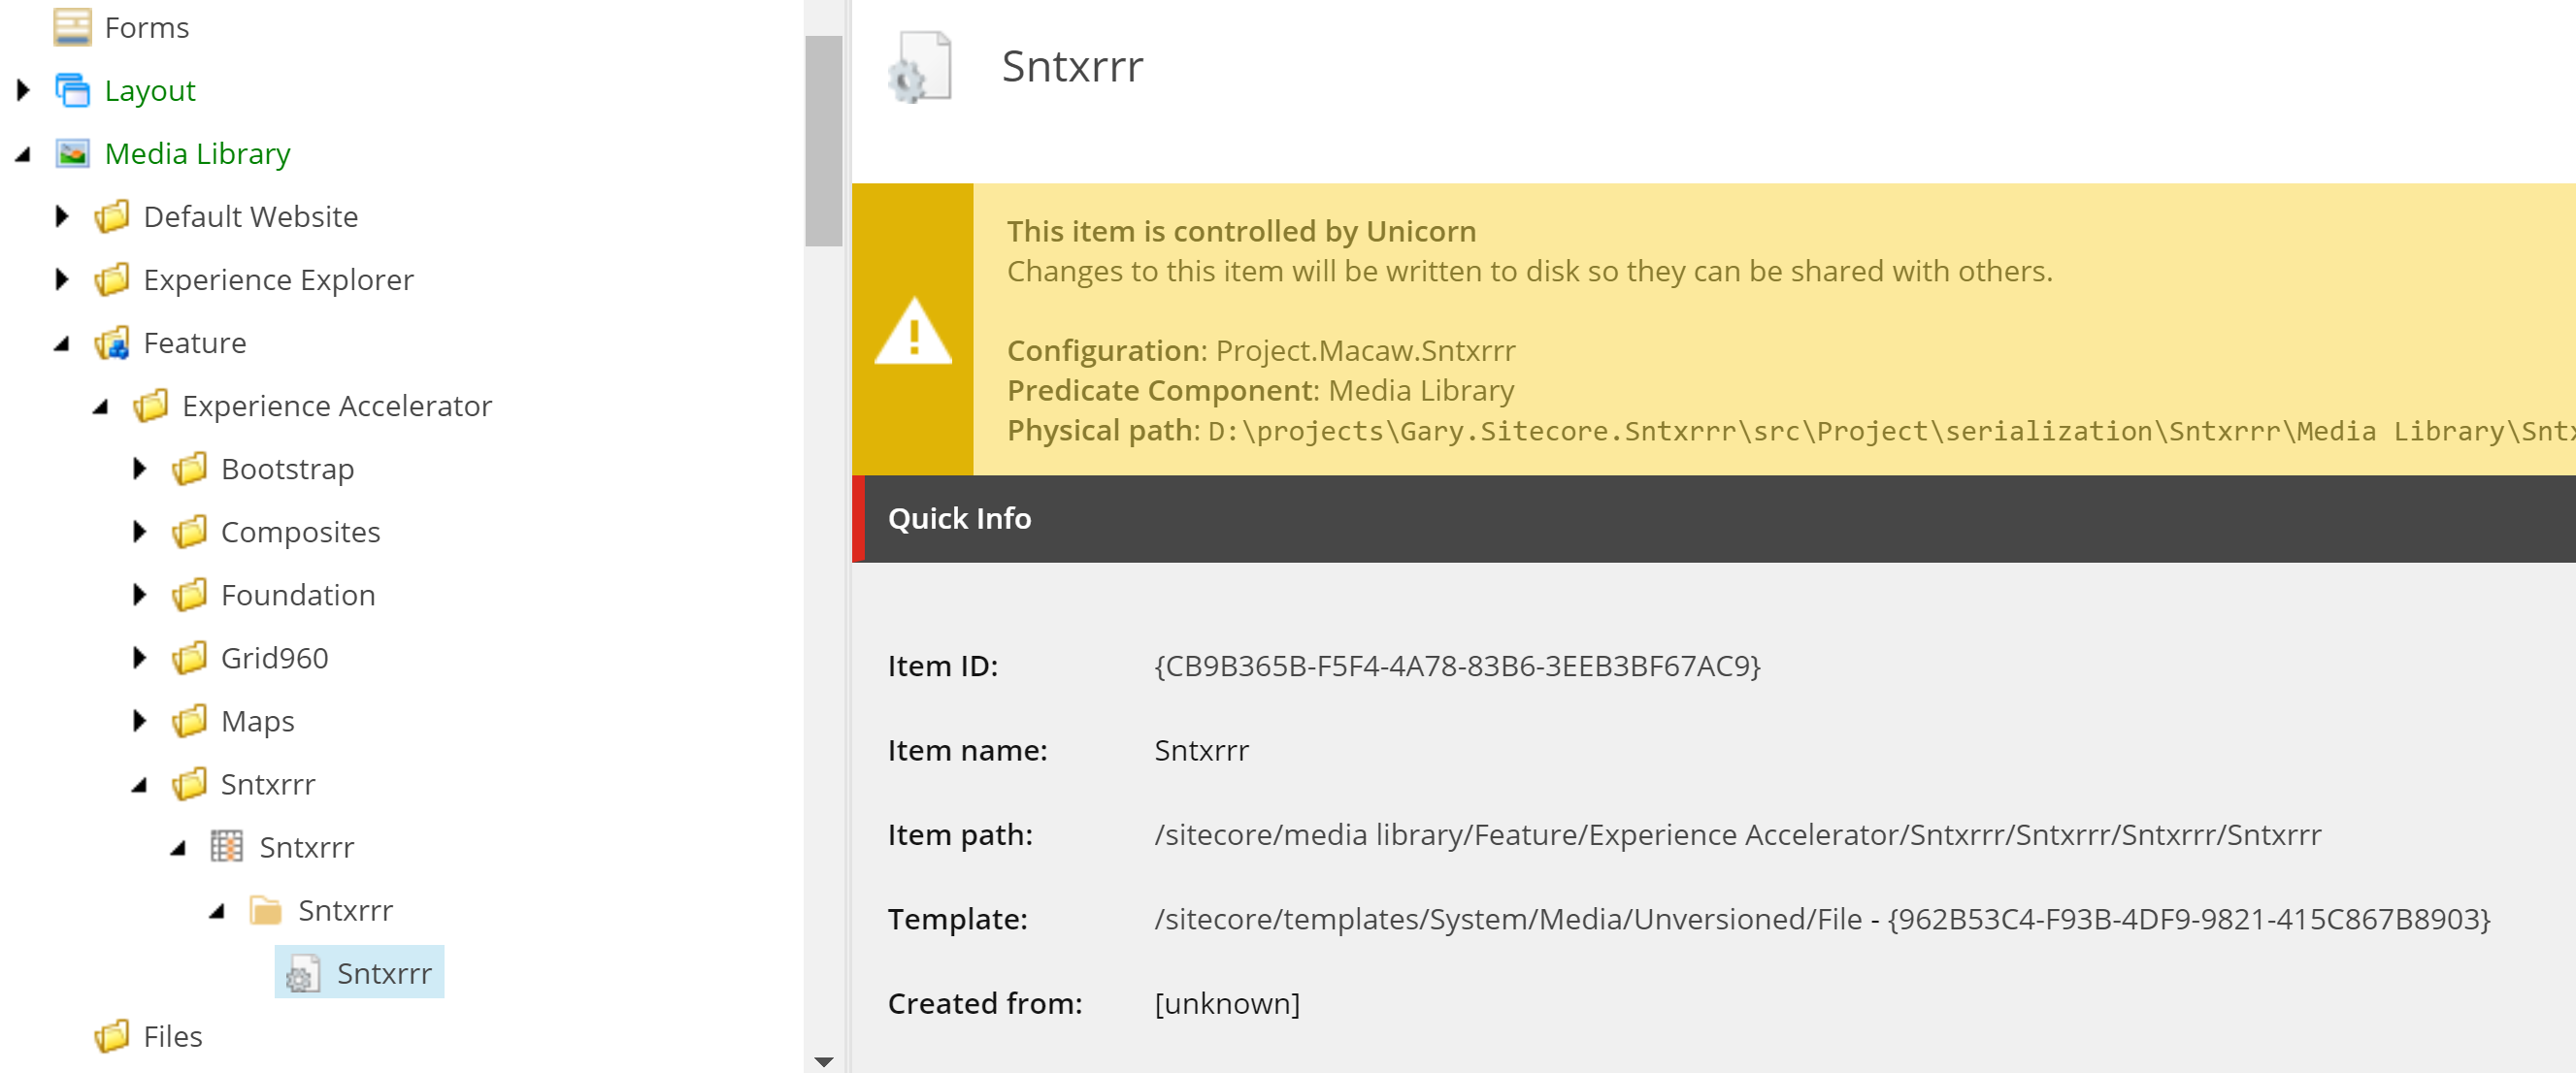Viewport: 2576px width, 1073px height.
Task: Click the Feature folder icon
Action: point(112,343)
